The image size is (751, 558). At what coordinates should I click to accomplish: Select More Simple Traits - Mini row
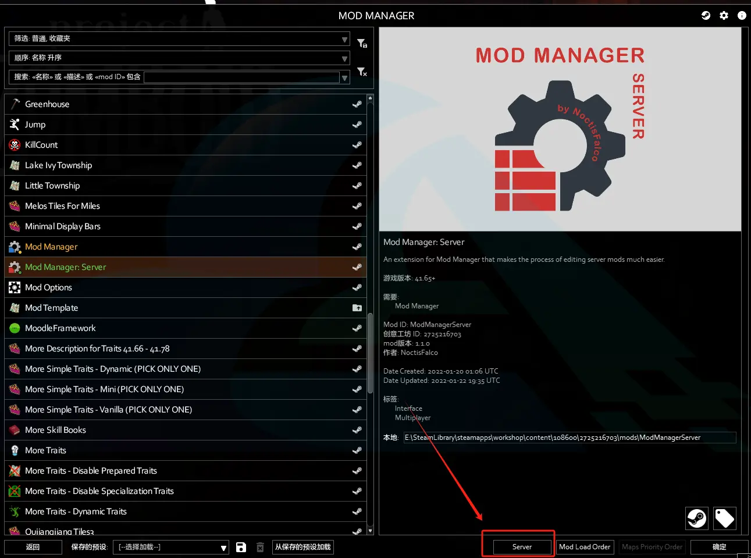tap(186, 389)
